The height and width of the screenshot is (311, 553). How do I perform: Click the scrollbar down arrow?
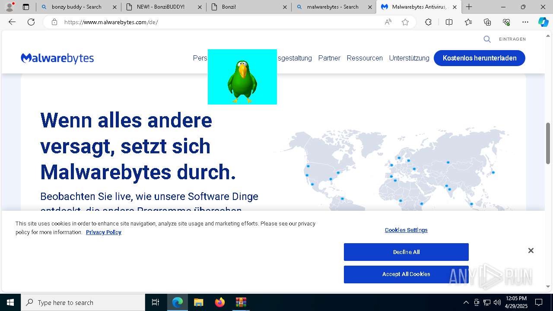(x=548, y=286)
